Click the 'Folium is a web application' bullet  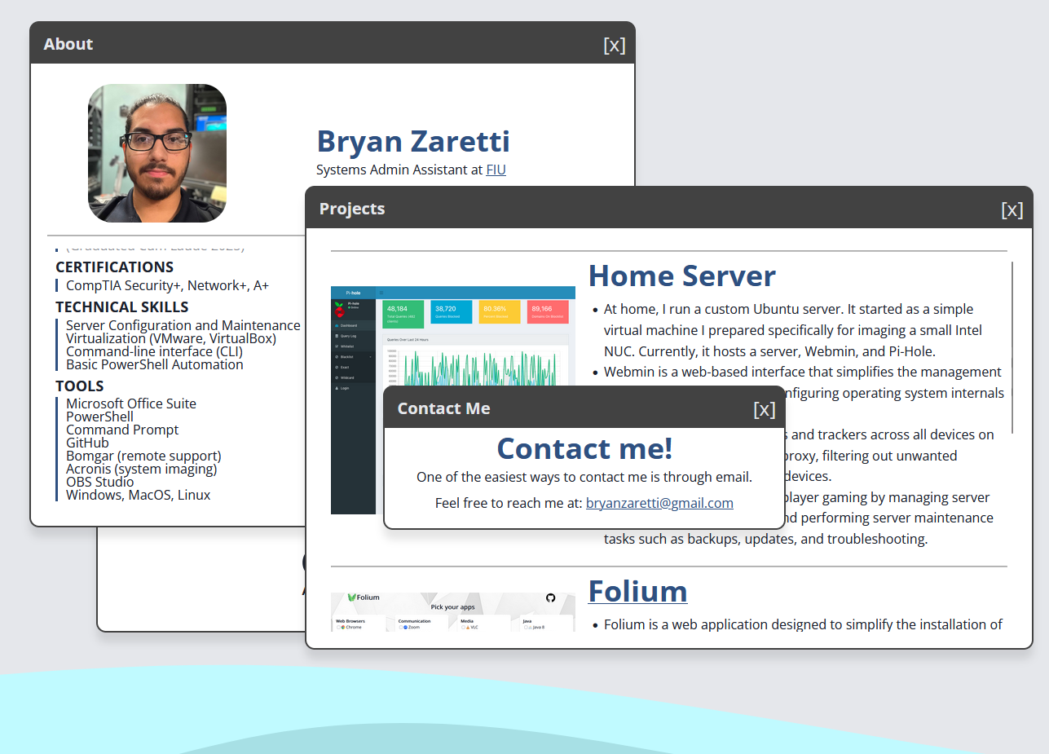point(803,624)
